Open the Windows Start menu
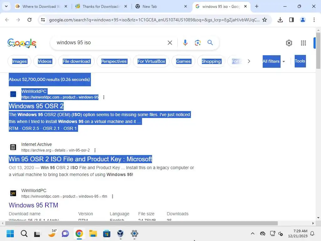 10,233
